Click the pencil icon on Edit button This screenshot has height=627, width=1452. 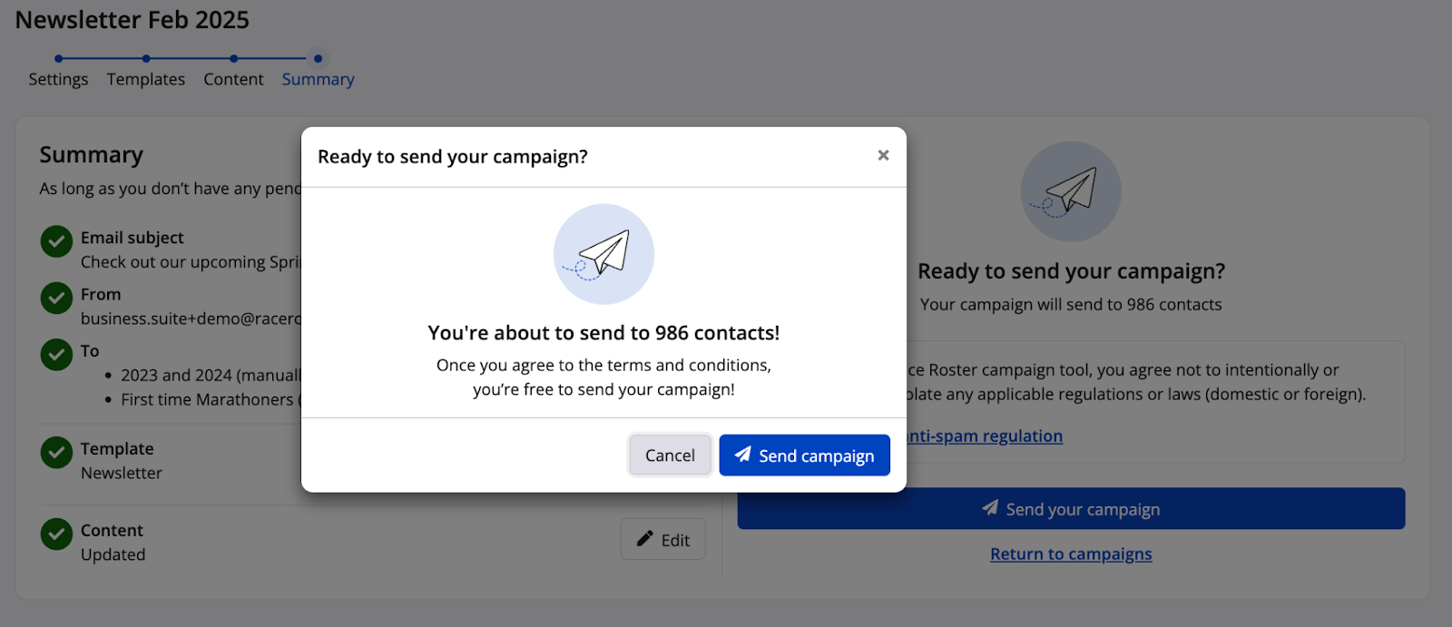coord(645,539)
